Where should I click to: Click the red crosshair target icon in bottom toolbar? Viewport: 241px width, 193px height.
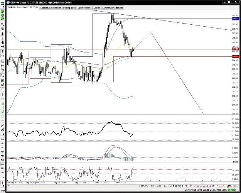coord(224,186)
